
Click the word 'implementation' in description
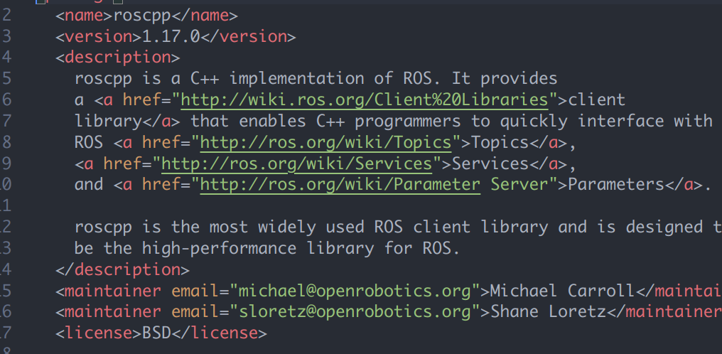tap(297, 79)
